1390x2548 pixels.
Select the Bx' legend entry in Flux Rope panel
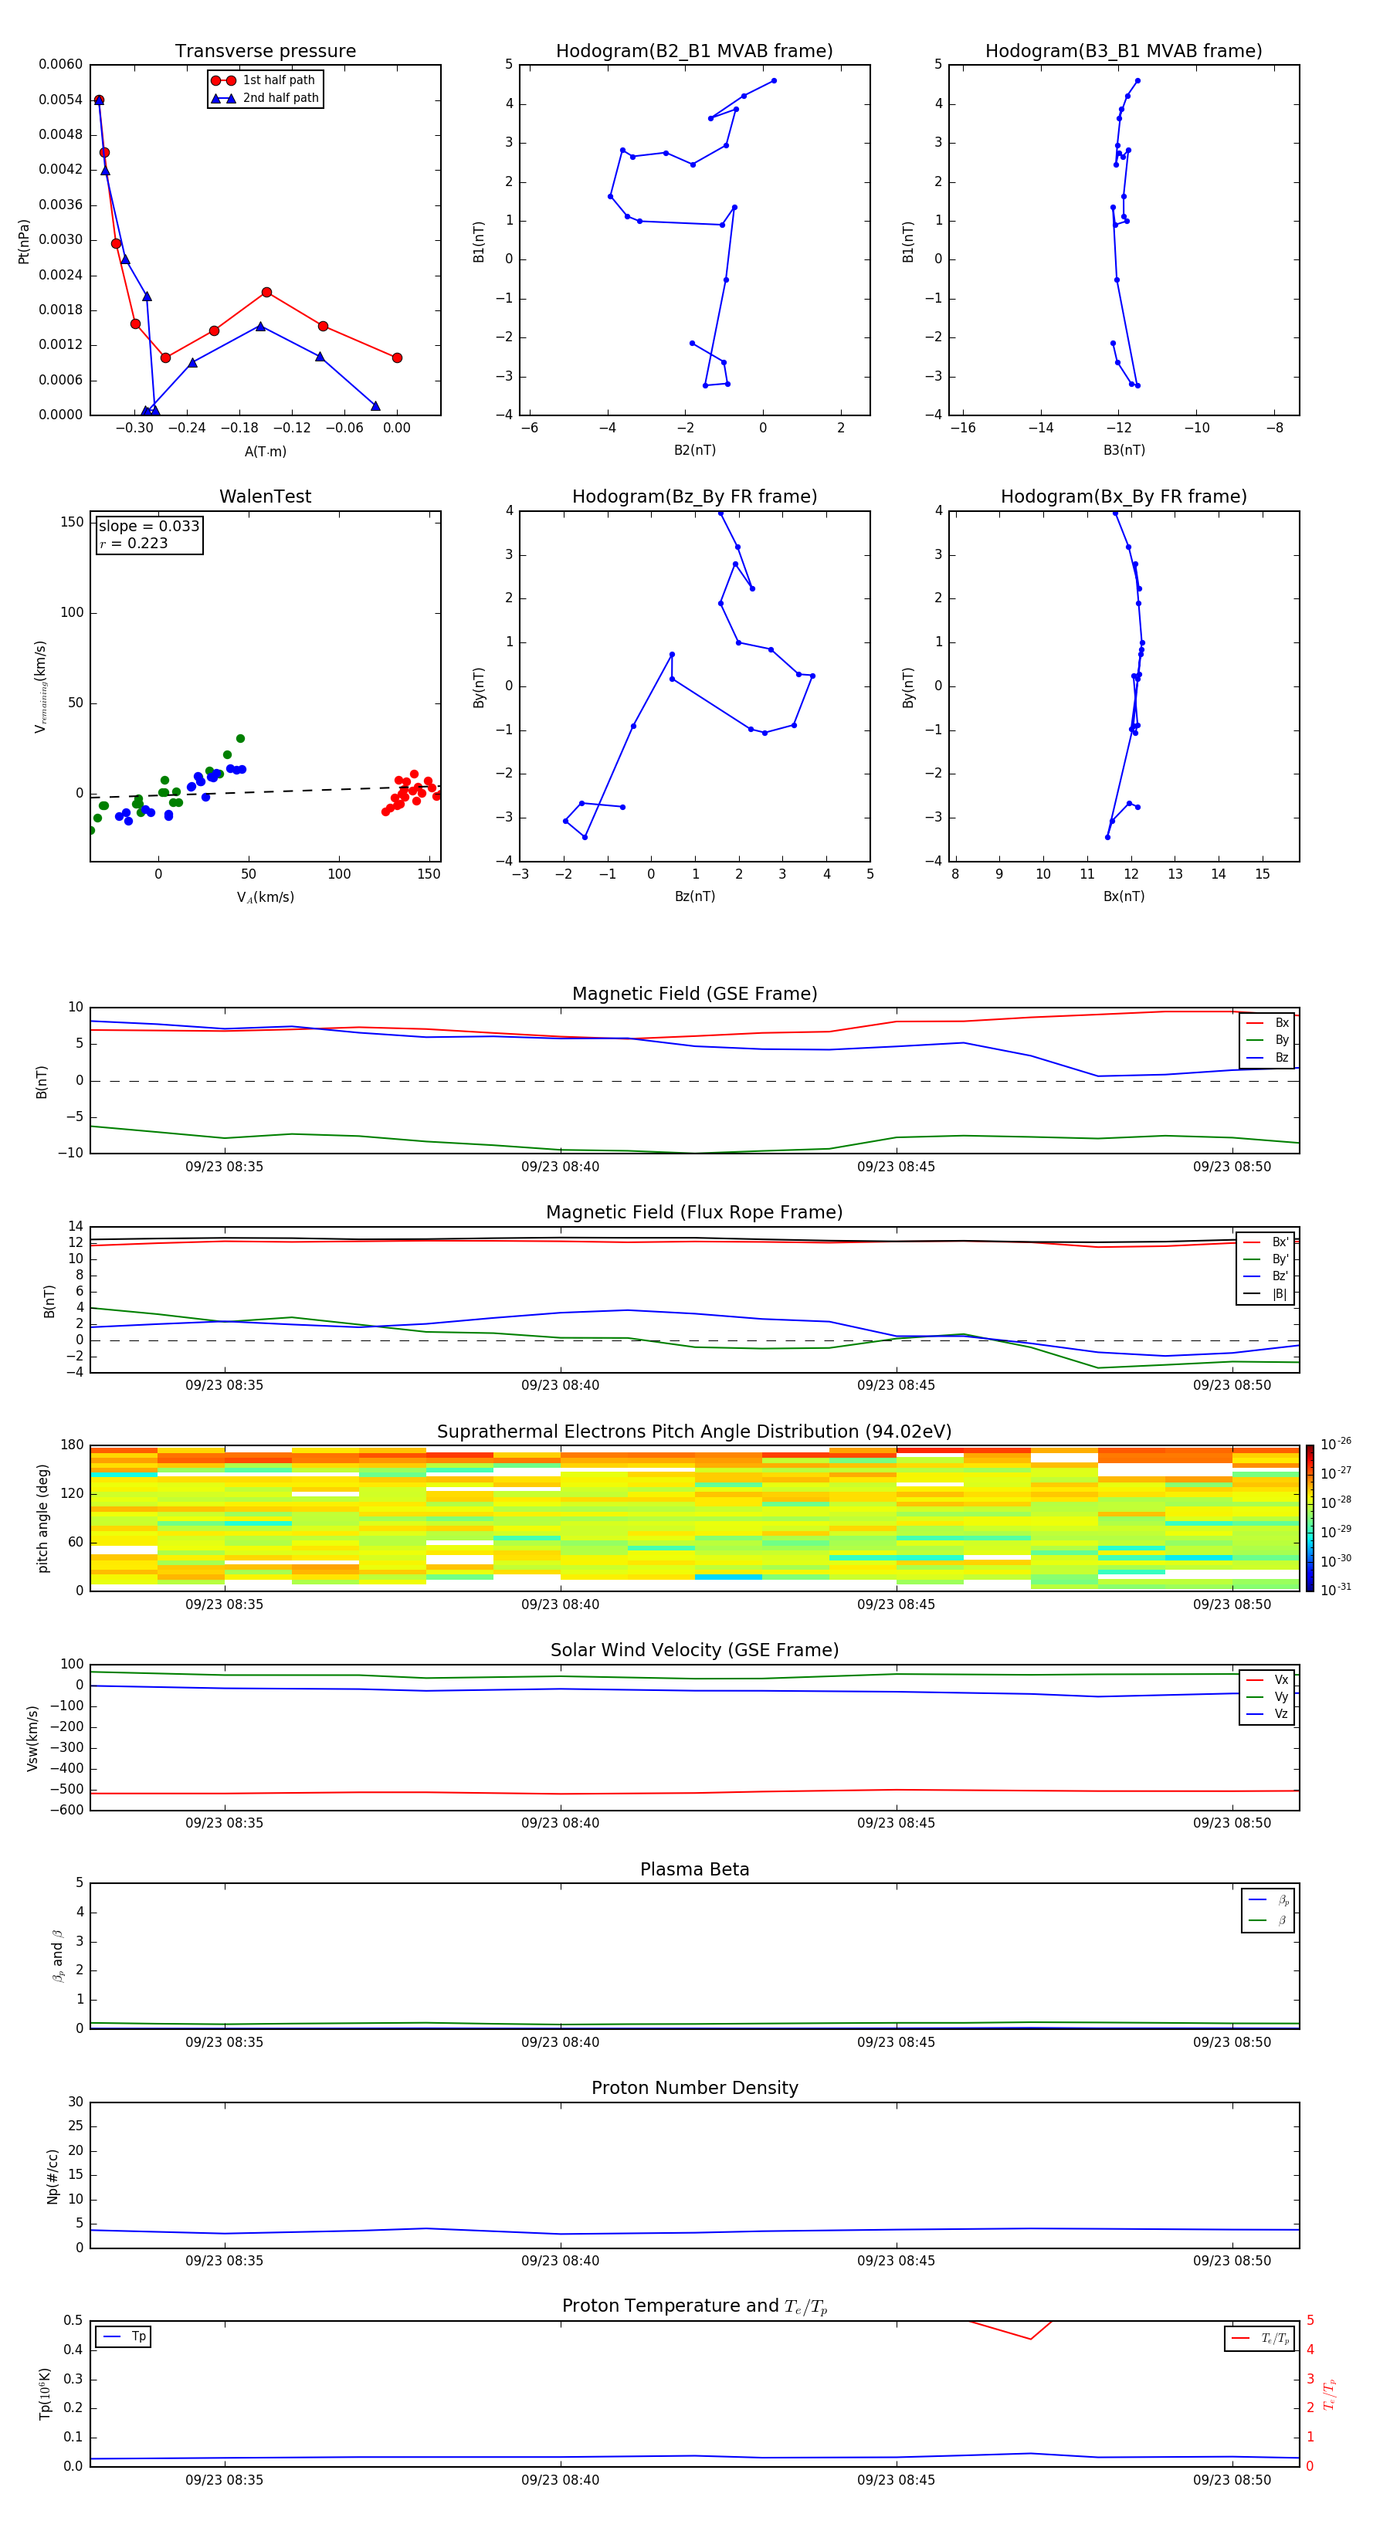[x=1266, y=1242]
